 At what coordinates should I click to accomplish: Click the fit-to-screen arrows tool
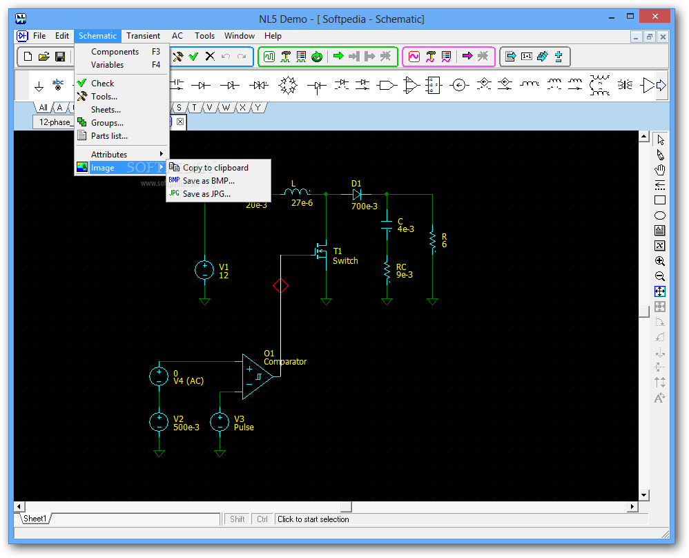(x=660, y=291)
